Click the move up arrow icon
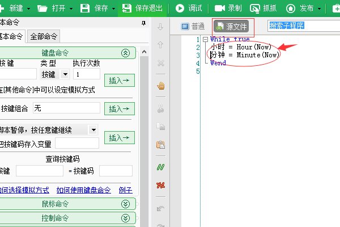The width and height of the screenshot is (340, 227). (160, 44)
